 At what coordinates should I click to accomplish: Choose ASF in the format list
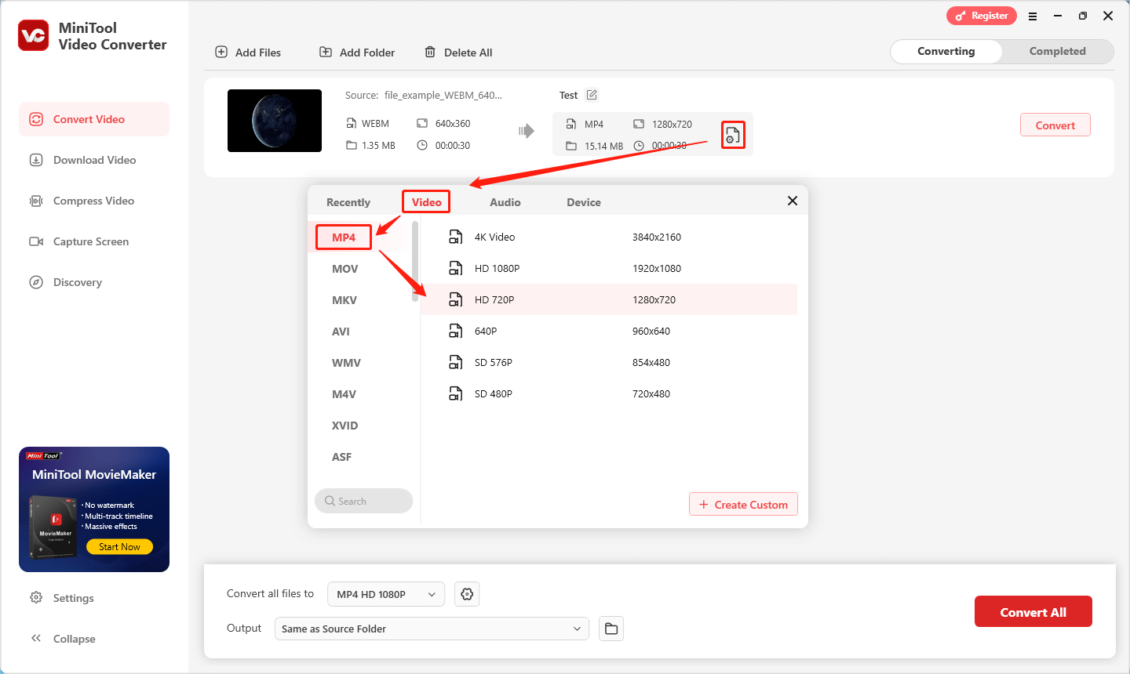[341, 457]
